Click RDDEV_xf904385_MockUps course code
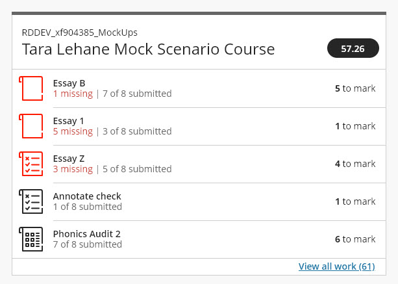This screenshot has height=284, width=398. [x=79, y=32]
